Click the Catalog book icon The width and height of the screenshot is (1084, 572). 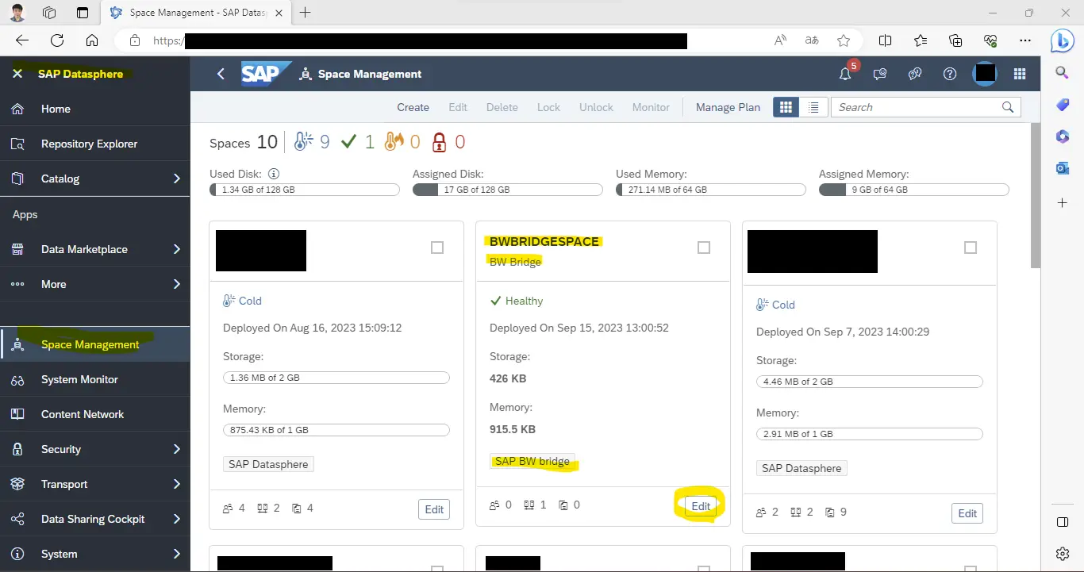pyautogui.click(x=17, y=179)
